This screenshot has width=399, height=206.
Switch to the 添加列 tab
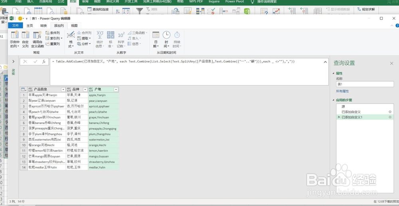click(59, 25)
